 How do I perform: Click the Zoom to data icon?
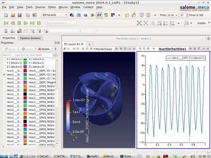pos(146,23)
